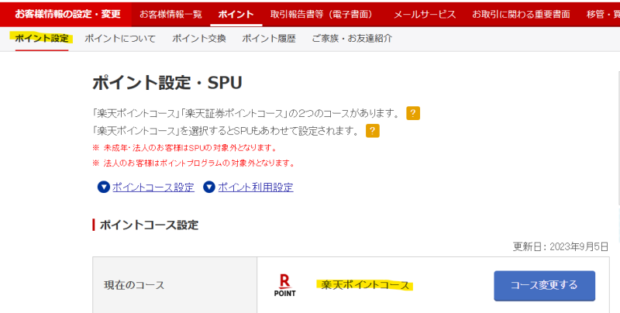The height and width of the screenshot is (313, 620).
Task: Click the help icon beside the two-courses description
Action: 413,114
